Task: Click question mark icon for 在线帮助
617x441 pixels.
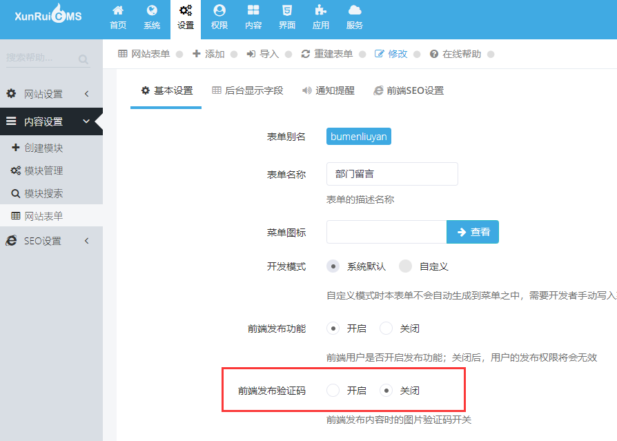Action: (x=434, y=54)
